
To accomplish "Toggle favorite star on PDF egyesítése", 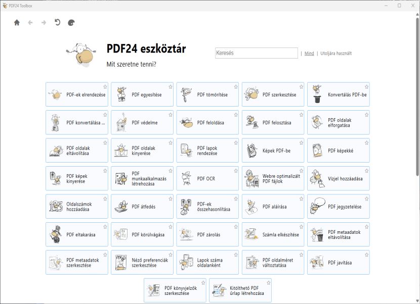I will (x=171, y=87).
